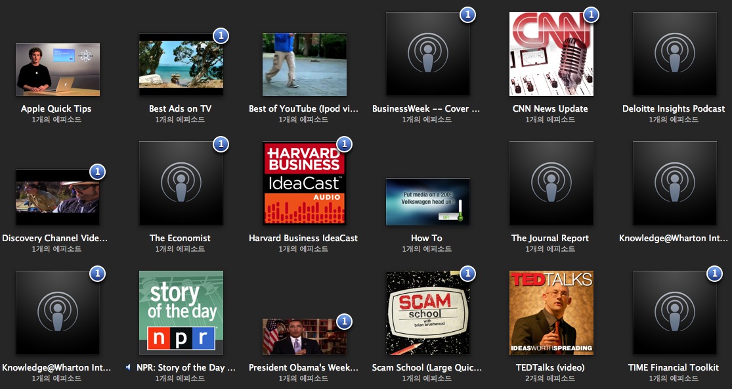
Task: Click the Discovery Channel Video title text
Action: click(x=55, y=238)
